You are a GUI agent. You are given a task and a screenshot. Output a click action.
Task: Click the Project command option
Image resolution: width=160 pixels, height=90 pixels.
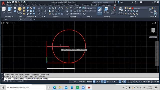click(39, 79)
